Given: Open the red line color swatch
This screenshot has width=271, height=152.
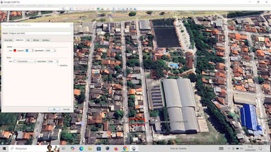Looking at the screenshot, I should [15, 50].
